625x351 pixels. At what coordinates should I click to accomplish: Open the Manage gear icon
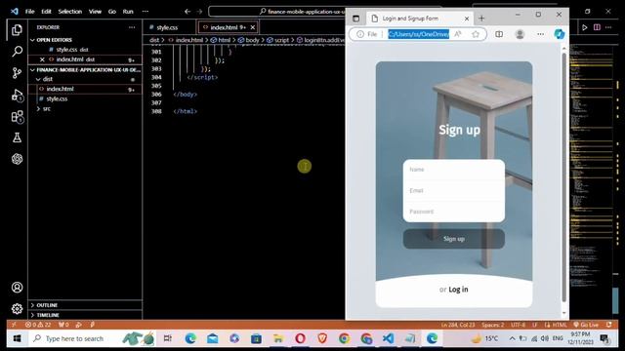[17, 308]
